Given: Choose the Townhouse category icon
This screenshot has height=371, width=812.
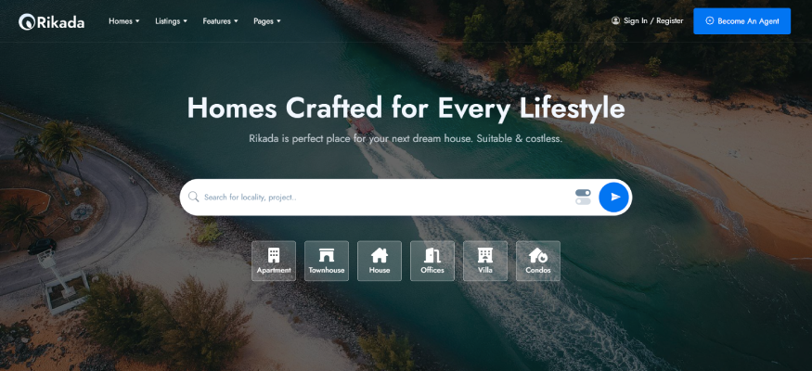Looking at the screenshot, I should (327, 255).
